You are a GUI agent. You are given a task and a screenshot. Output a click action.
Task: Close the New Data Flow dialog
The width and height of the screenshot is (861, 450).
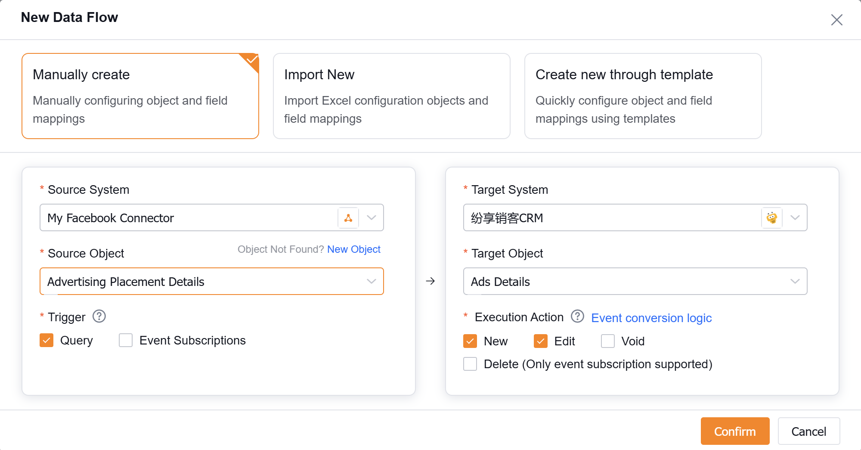836,20
